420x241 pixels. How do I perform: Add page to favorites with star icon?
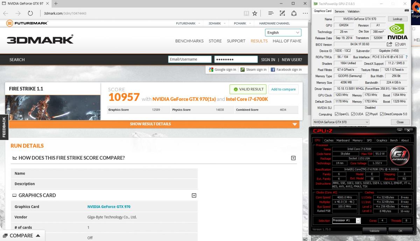click(x=255, y=13)
